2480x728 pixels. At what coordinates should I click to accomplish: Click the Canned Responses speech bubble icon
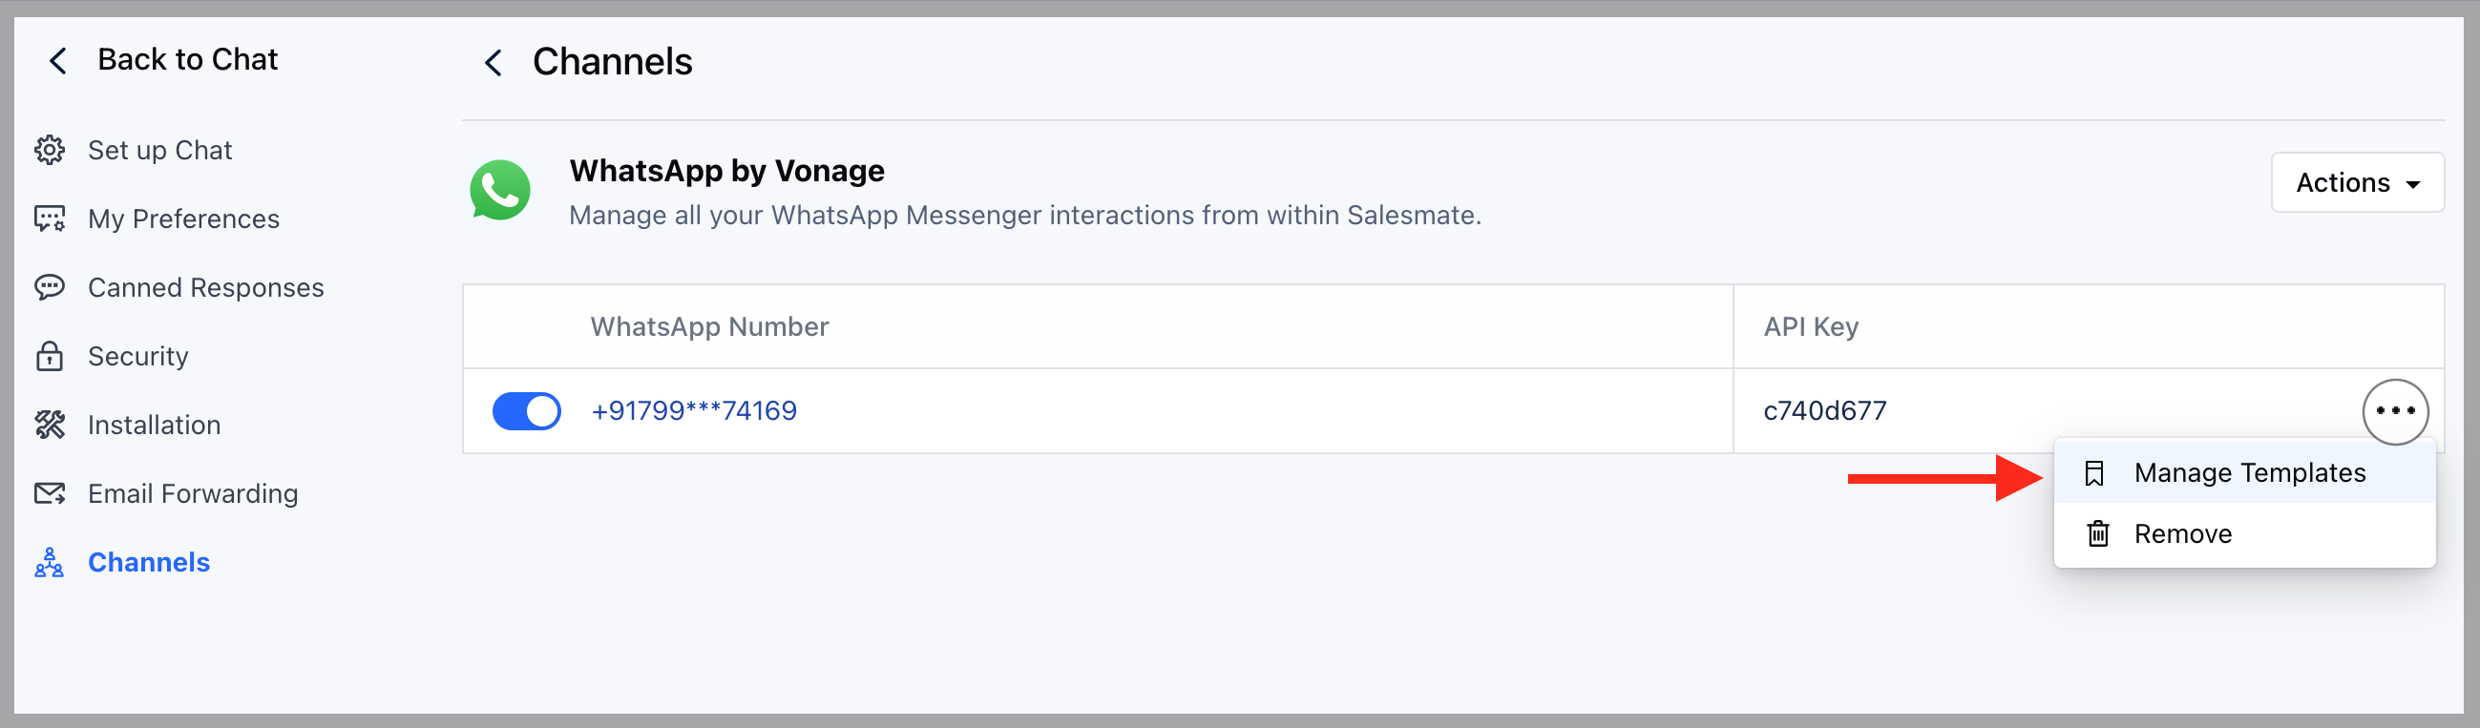49,286
